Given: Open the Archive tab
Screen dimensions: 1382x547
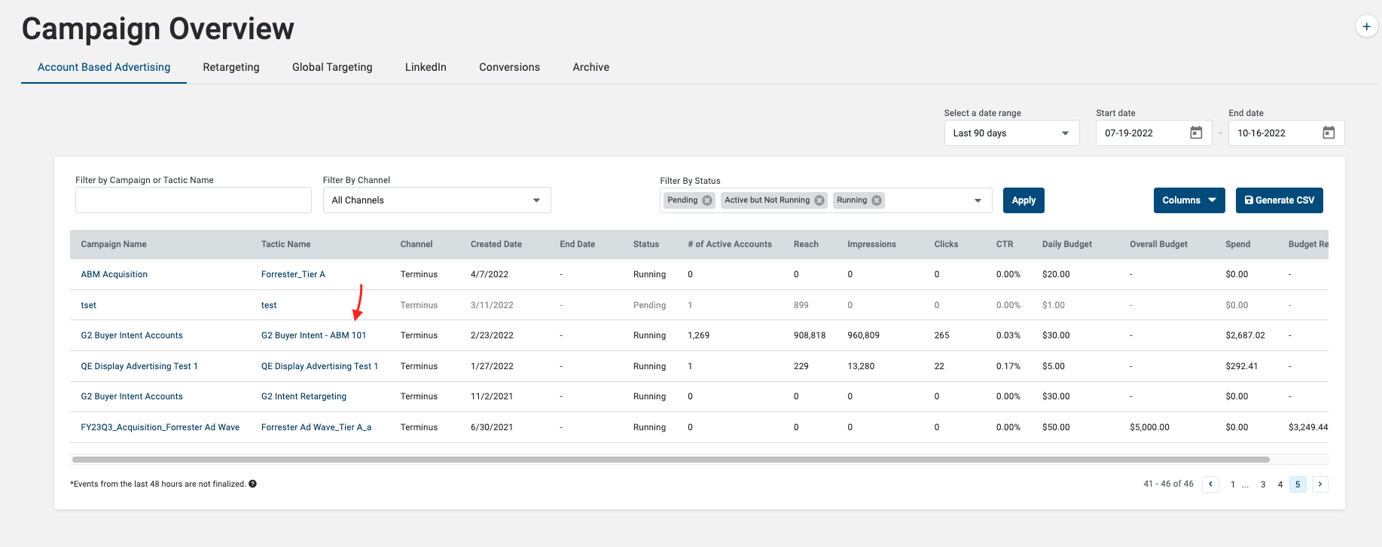Looking at the screenshot, I should [591, 67].
